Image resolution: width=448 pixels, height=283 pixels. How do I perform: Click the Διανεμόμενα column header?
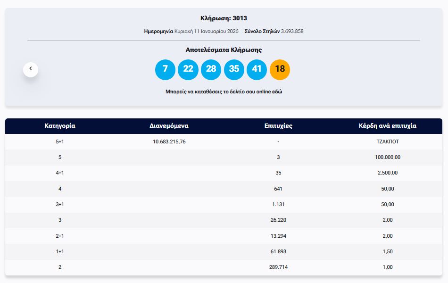[169, 126]
